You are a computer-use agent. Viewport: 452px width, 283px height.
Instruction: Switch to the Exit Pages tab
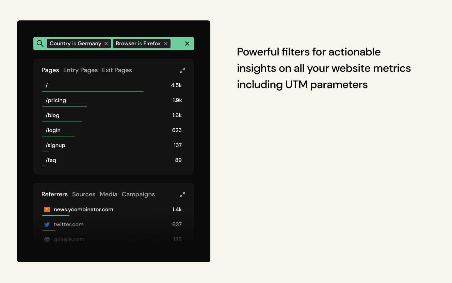coord(117,70)
